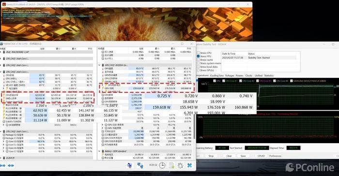Viewport: 339px width, 176px height.
Task: Click the HWiNFO sensor list vertical scrollbar
Action: tap(194, 126)
